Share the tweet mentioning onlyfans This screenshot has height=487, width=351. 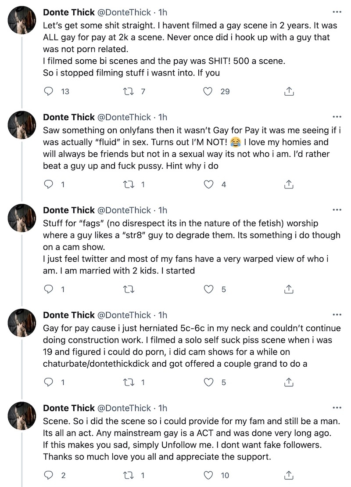point(289,185)
